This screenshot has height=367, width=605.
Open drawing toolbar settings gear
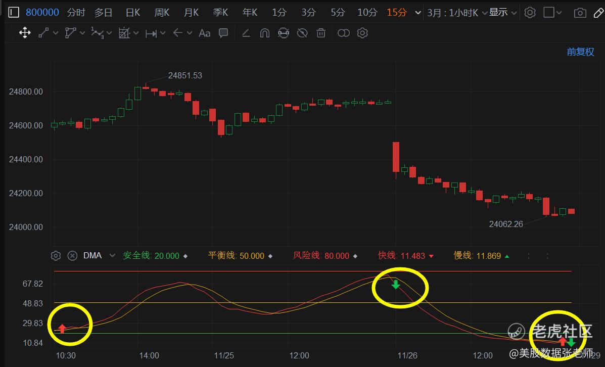pyautogui.click(x=362, y=33)
